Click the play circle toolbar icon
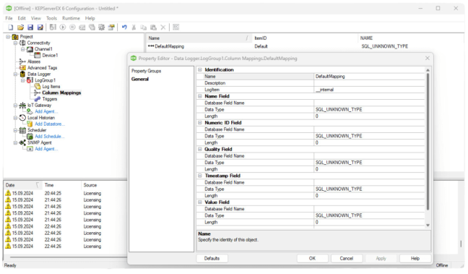Screen dimensions: 468x274 [63, 27]
